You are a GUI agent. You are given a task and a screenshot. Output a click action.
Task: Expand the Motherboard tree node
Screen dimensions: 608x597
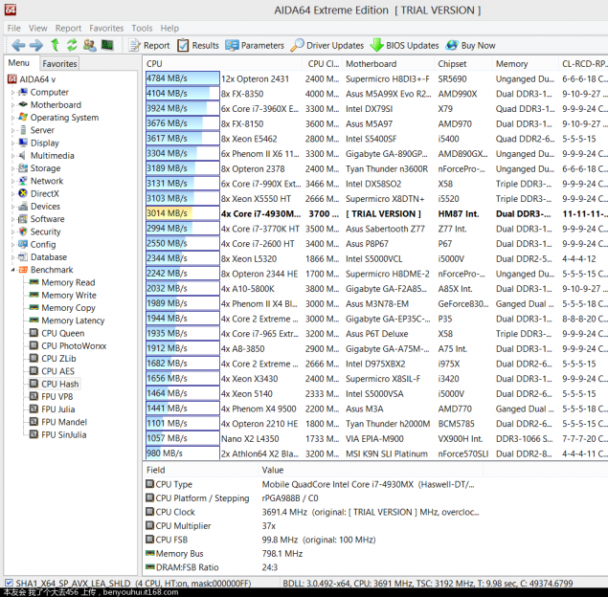click(x=12, y=105)
